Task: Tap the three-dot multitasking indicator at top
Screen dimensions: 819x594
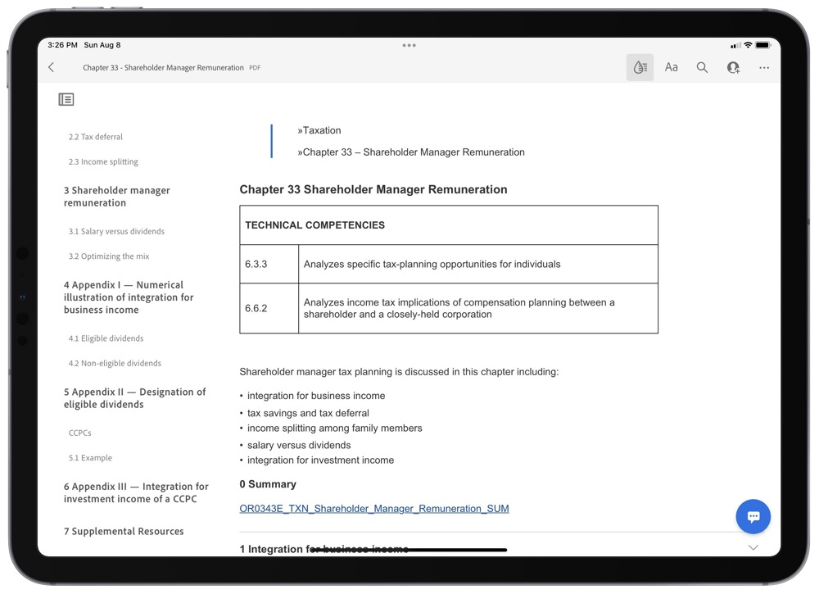Action: (409, 45)
